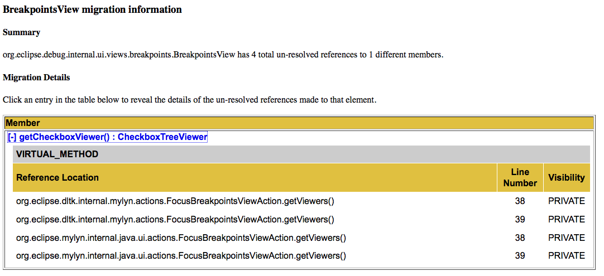
Task: Click the un-resolved references summary sentence
Action: click(223, 55)
